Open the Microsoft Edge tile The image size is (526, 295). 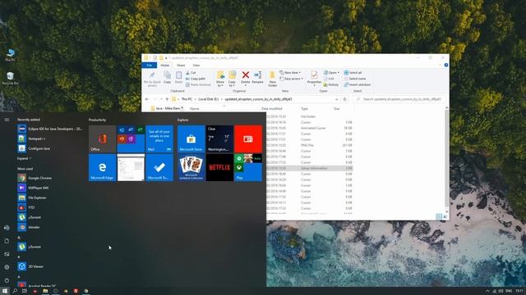point(102,167)
